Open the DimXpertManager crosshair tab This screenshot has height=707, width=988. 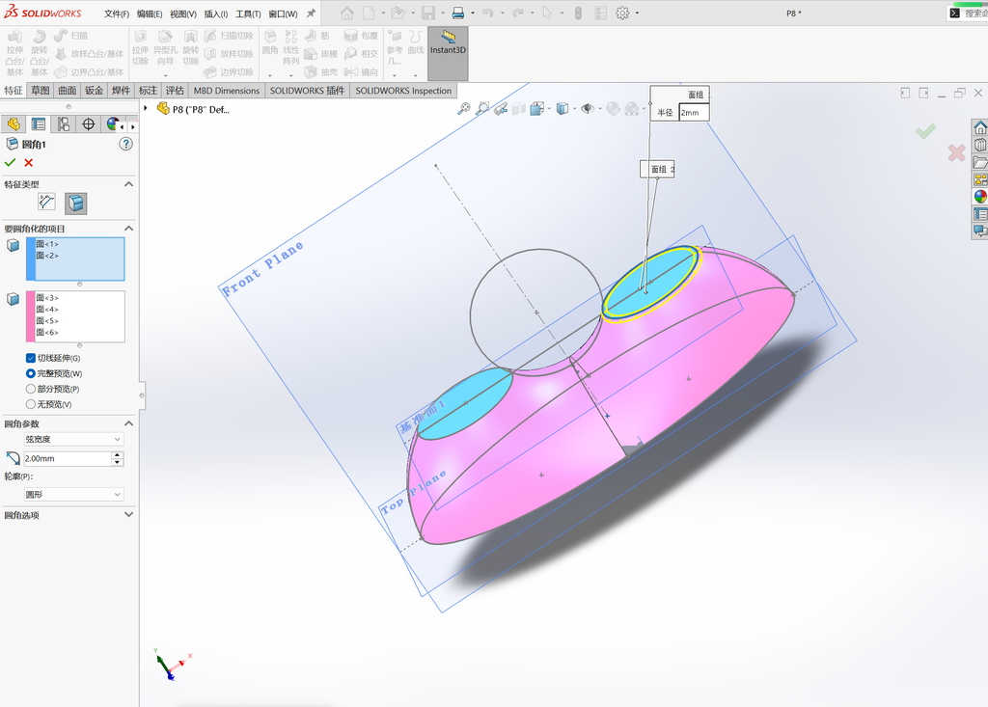[x=88, y=124]
